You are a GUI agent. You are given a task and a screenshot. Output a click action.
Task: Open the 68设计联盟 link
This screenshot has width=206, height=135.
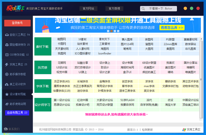point(149,63)
